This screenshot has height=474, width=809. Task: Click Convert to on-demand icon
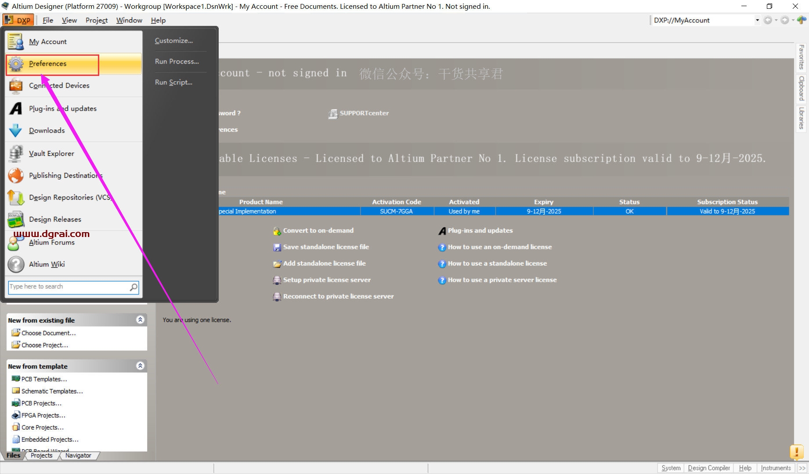(x=277, y=231)
